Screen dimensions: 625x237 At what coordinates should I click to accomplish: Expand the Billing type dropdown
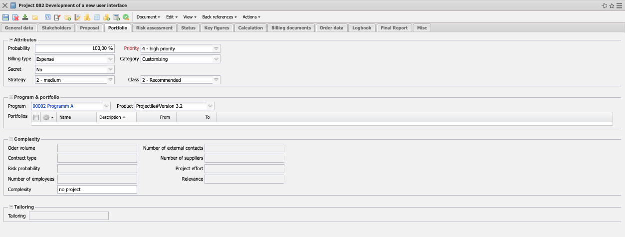pos(110,59)
